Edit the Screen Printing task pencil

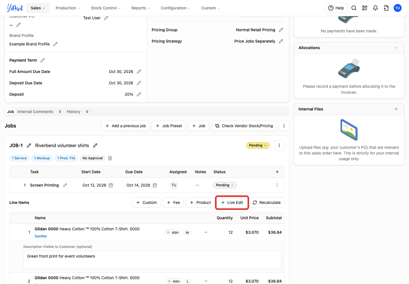(65, 185)
